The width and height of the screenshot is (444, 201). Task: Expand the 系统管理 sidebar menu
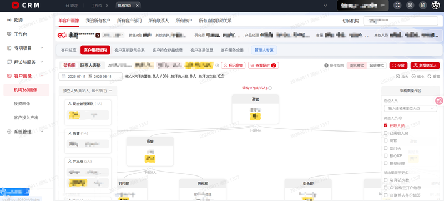coord(42,132)
